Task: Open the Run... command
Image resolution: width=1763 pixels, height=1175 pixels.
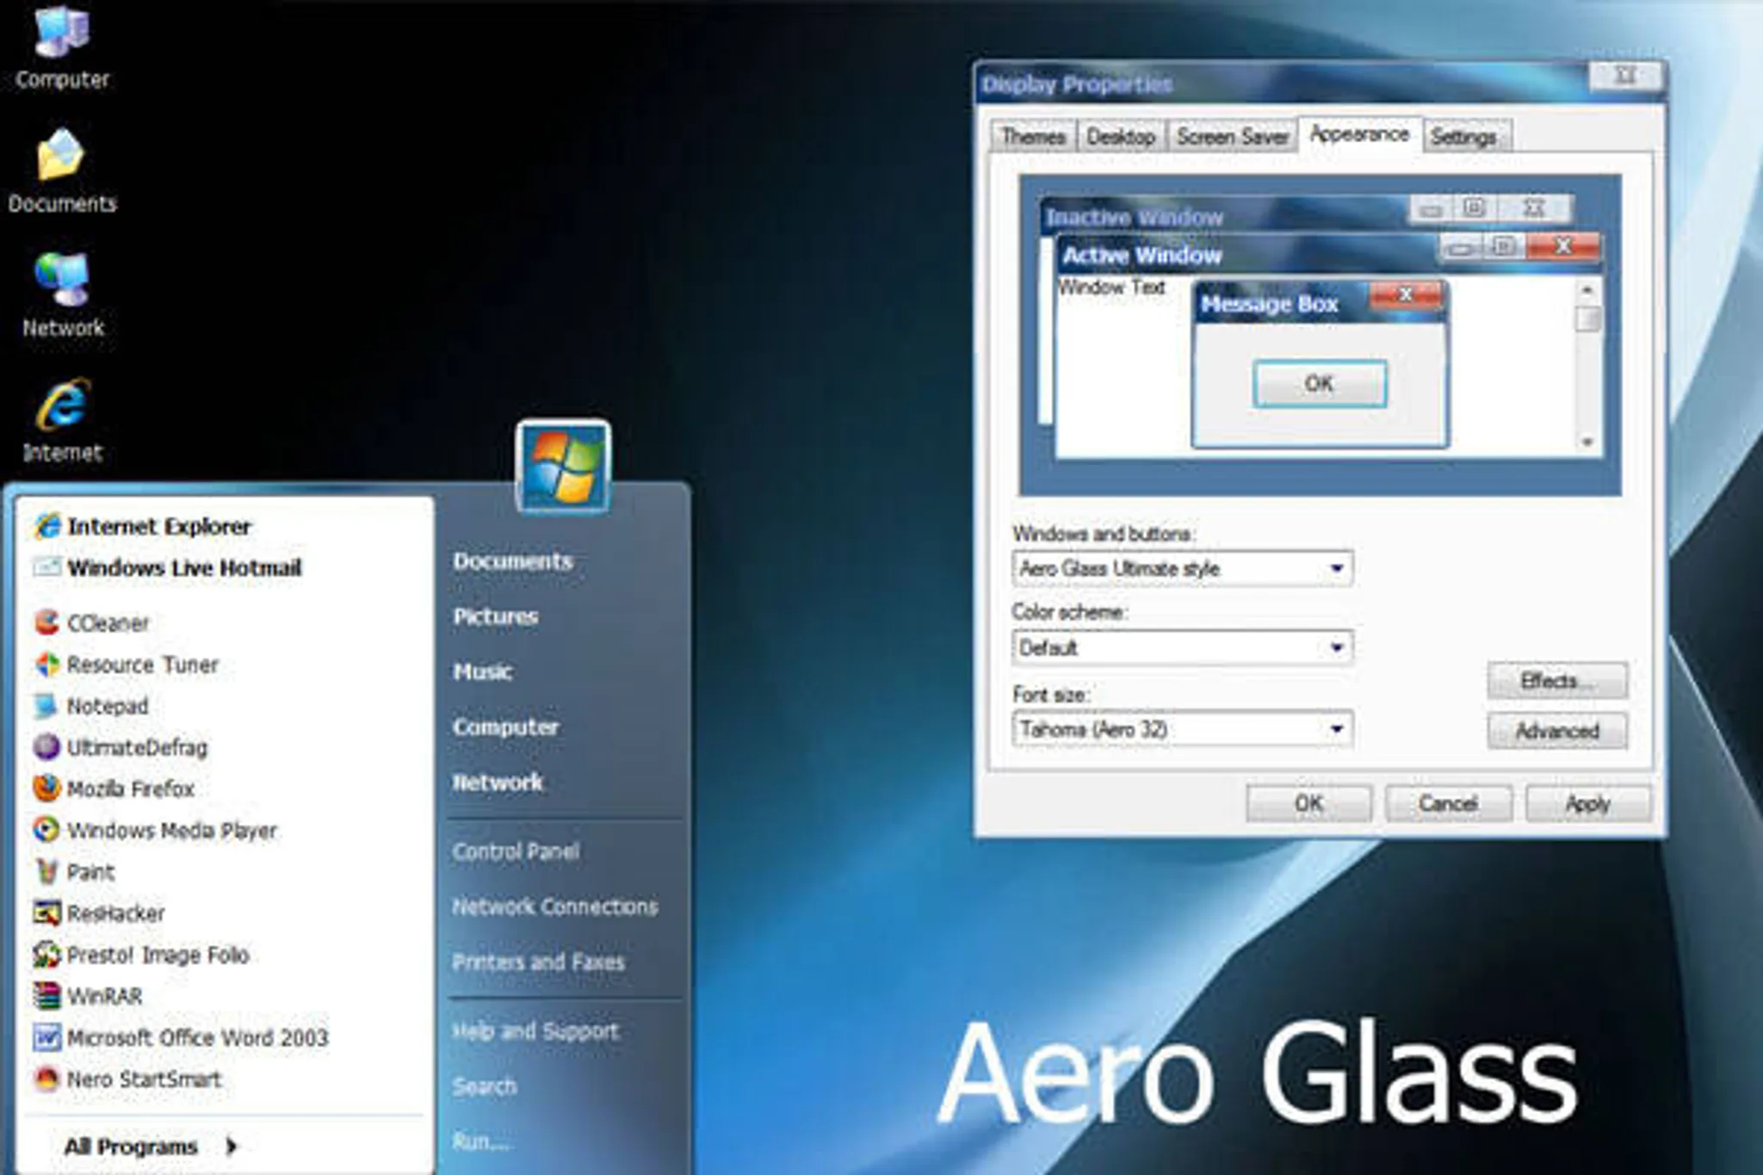Action: [481, 1141]
